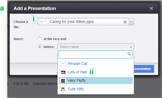Clear the selected Caring for your Kitten.pptx file
The width and height of the screenshot is (162, 98).
click(125, 22)
